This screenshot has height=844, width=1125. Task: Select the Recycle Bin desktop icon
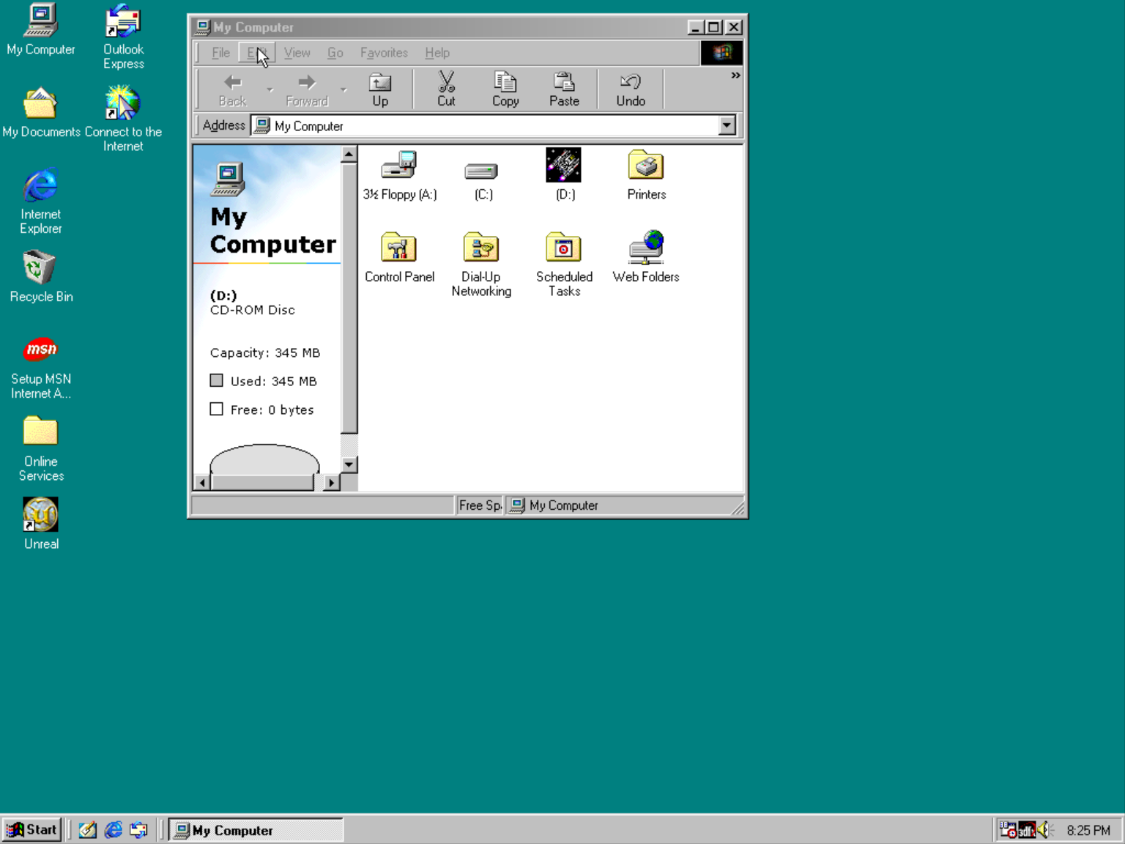point(41,277)
